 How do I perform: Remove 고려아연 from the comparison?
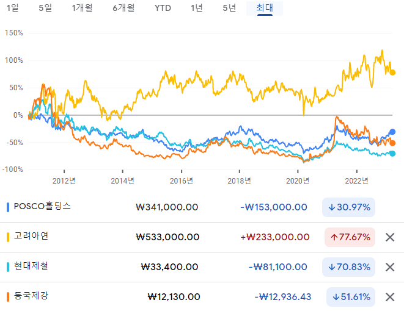390,237
